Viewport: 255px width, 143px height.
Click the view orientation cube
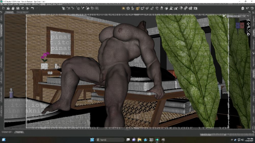[240, 25]
